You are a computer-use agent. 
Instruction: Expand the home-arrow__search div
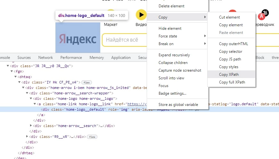[x=31, y=126]
